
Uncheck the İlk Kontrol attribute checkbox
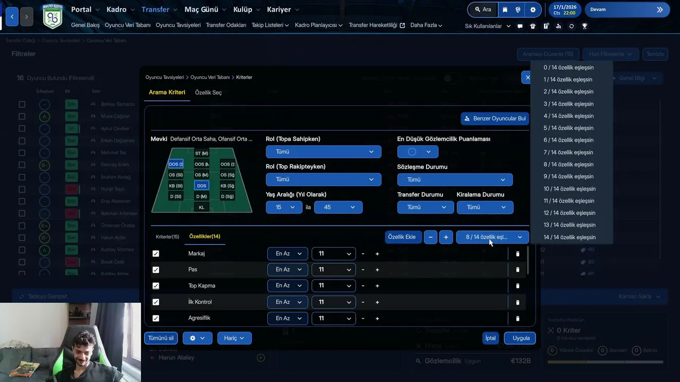click(x=156, y=302)
